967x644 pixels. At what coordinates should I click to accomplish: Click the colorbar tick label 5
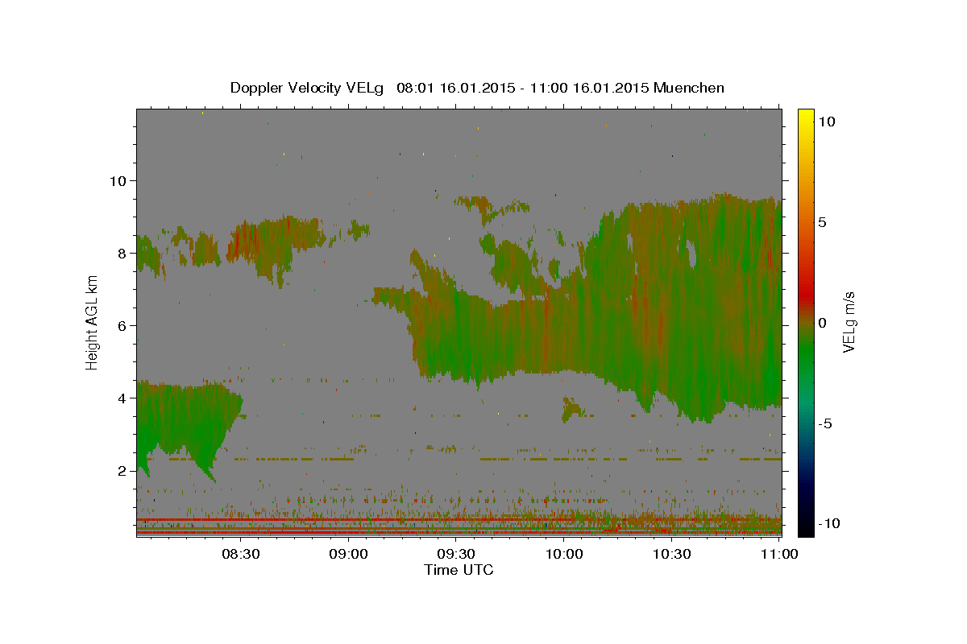(x=822, y=221)
